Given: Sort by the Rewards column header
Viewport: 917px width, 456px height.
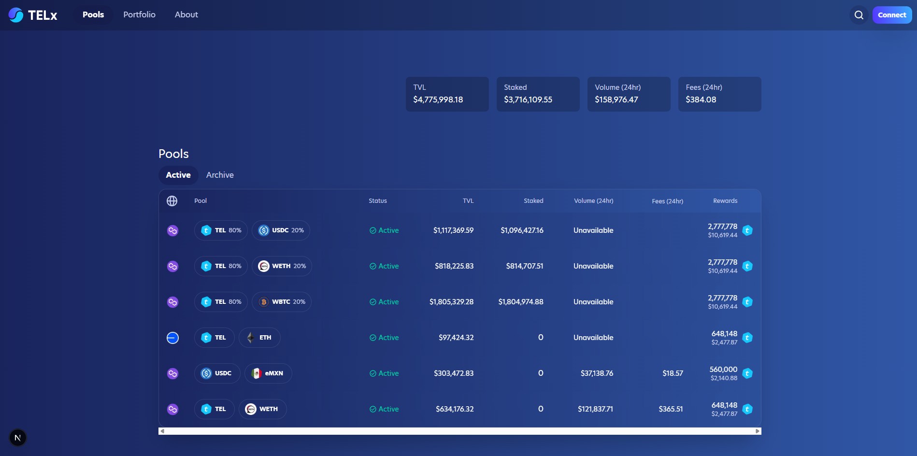Looking at the screenshot, I should [x=725, y=201].
